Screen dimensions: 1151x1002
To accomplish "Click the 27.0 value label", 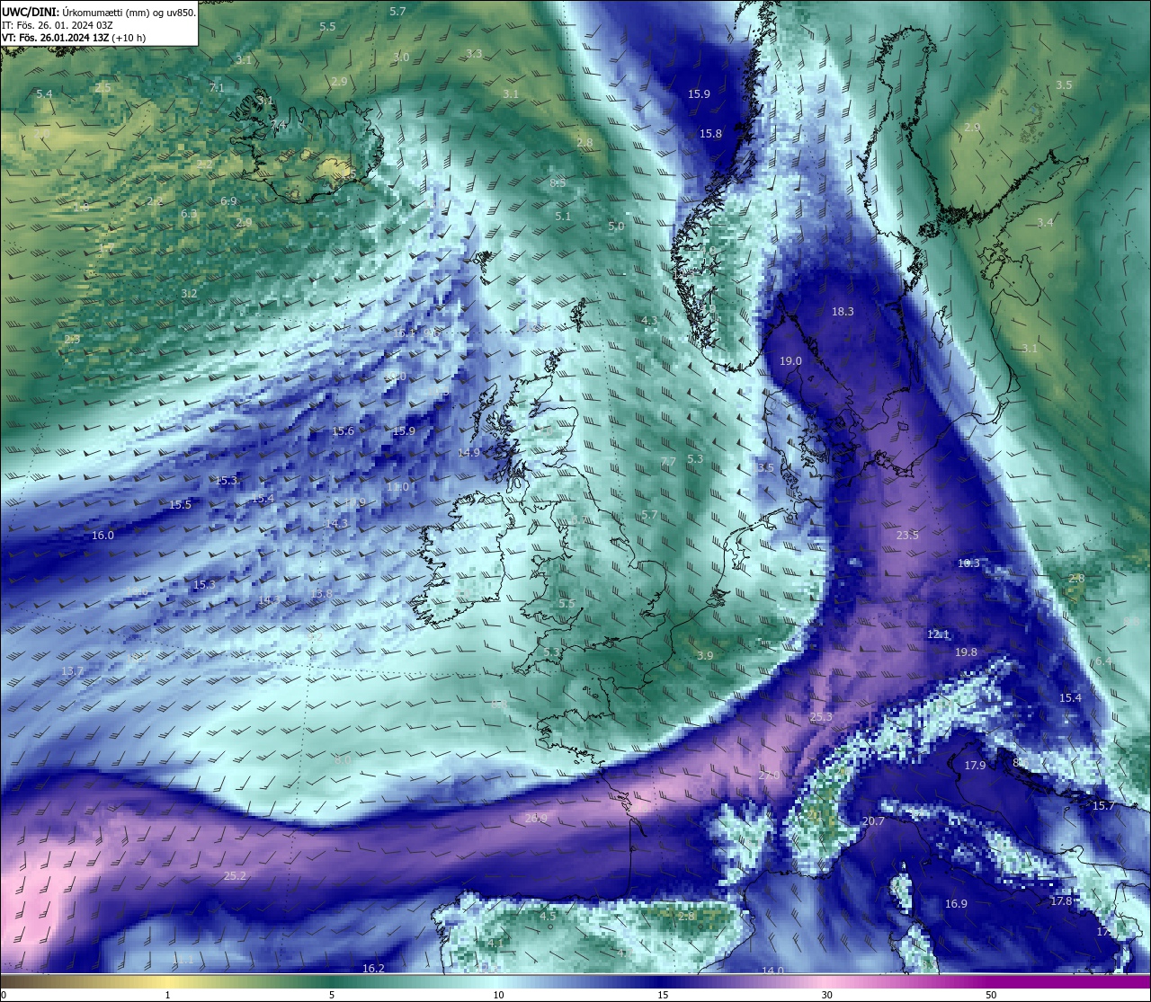I will pos(769,776).
